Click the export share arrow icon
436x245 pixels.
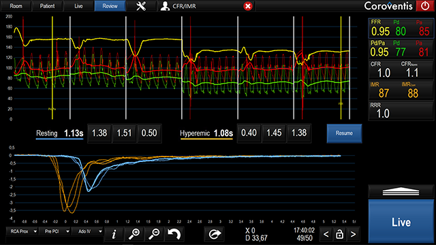(215, 234)
